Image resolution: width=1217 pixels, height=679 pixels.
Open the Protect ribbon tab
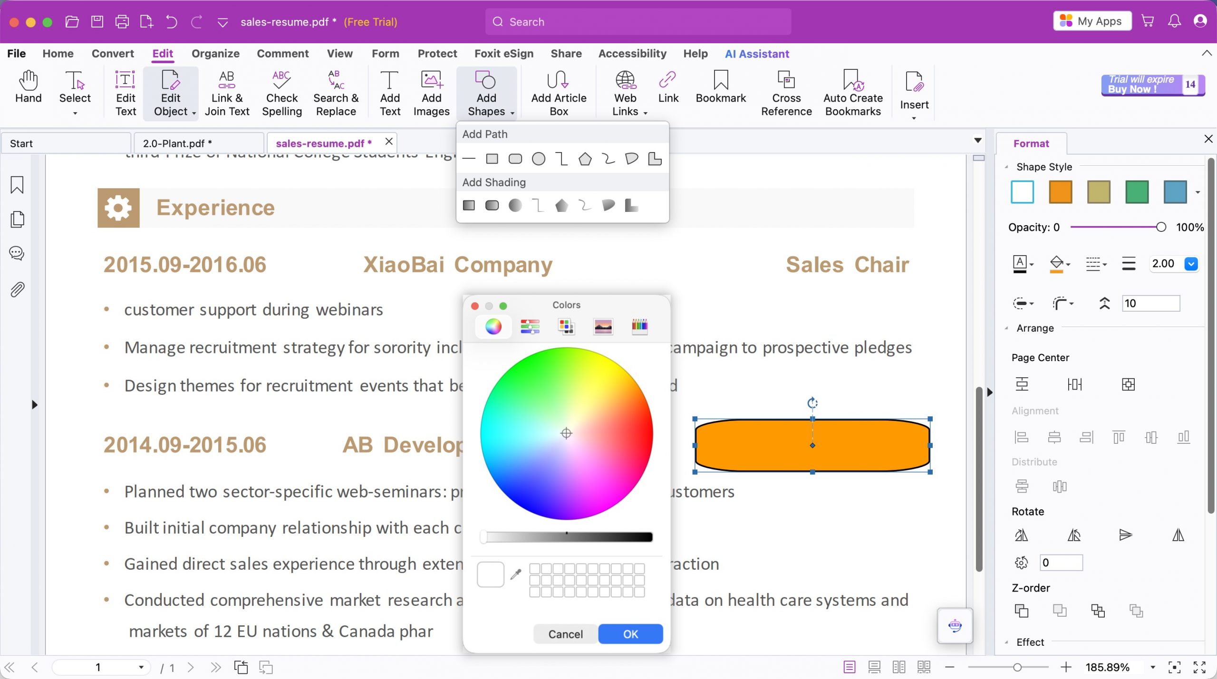(x=437, y=54)
